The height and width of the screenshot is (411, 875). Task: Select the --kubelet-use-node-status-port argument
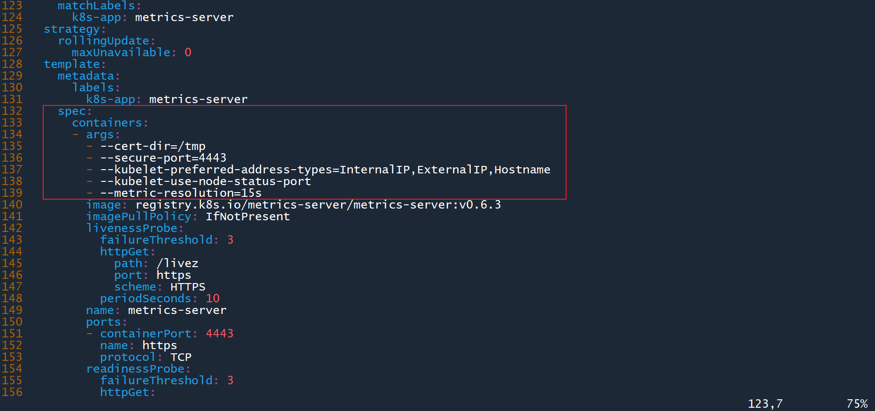205,181
